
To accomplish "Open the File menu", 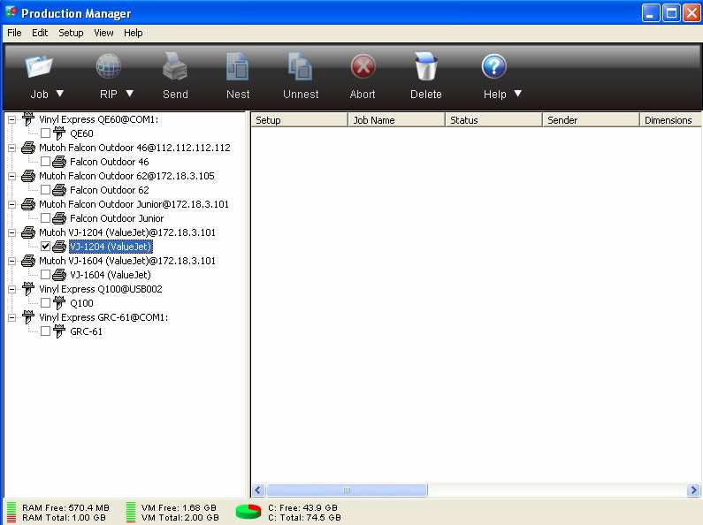I will tap(14, 33).
